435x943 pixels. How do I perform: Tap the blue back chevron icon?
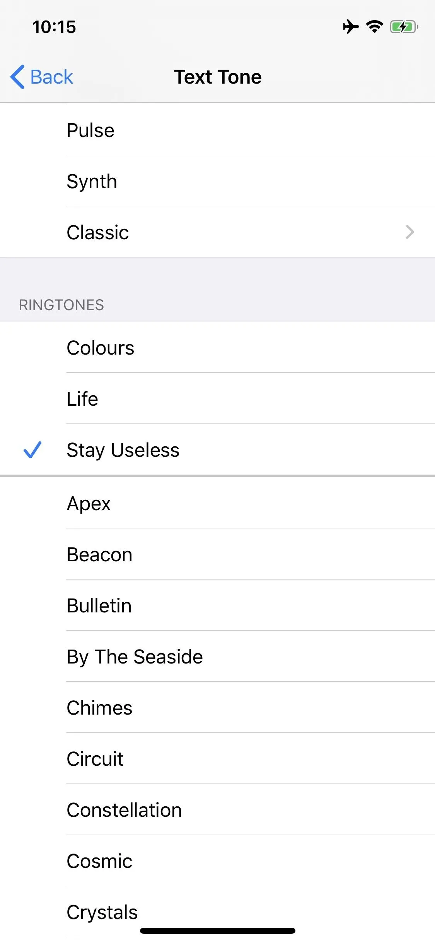point(17,77)
